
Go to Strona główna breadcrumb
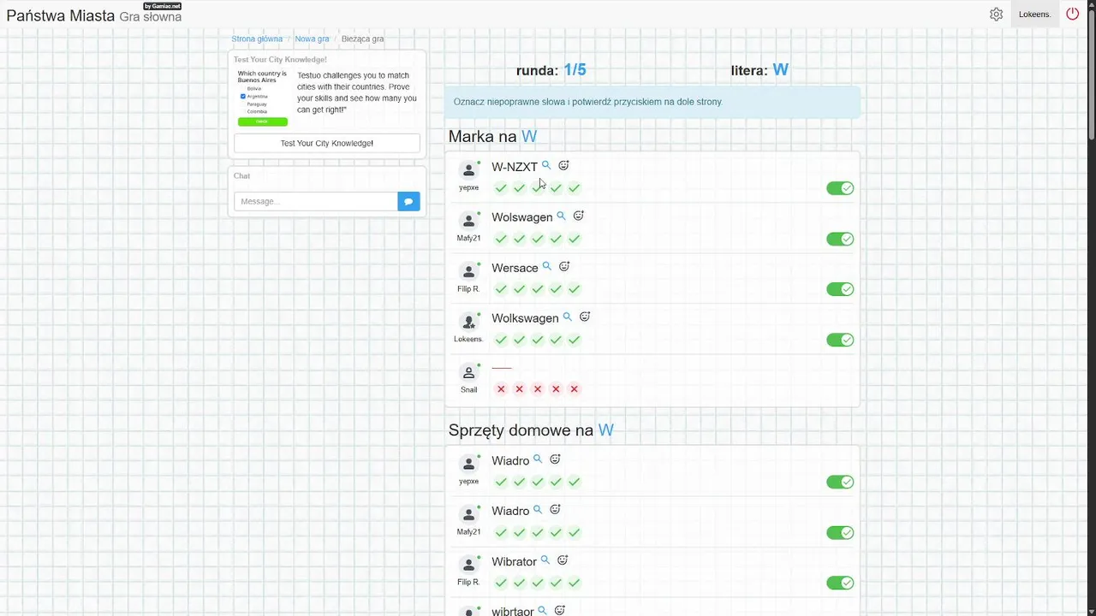257,38
